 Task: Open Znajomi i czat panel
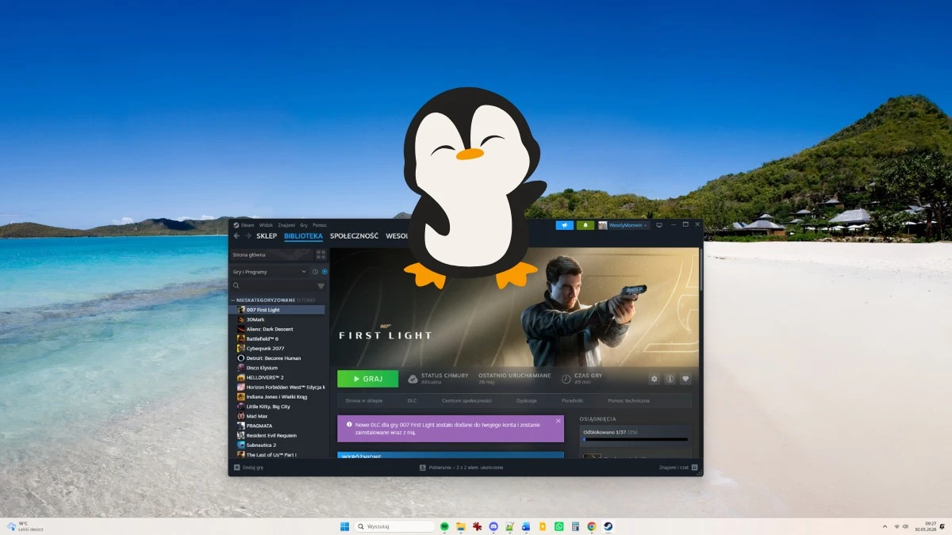[x=678, y=468]
